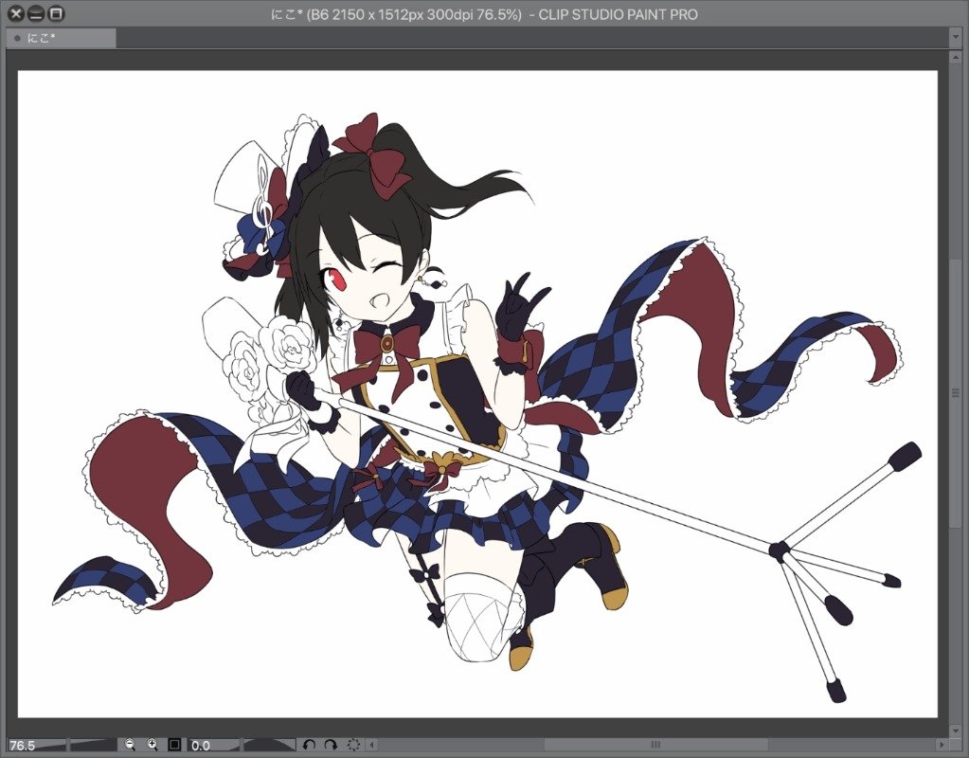Viewport: 969px width, 758px height.
Task: Close the CLIP STUDIO PAINT window
Action: 17,13
